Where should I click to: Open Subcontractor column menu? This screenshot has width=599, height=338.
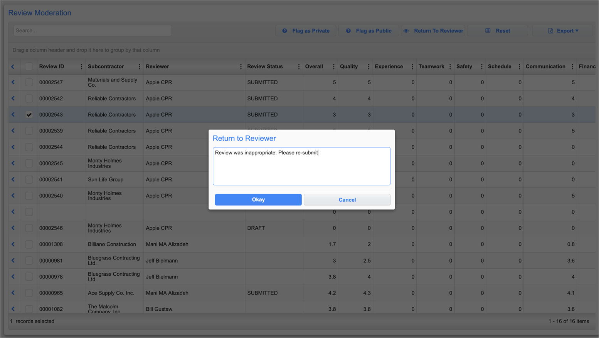point(139,67)
